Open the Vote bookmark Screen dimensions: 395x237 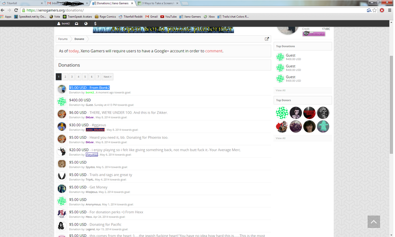click(55, 17)
